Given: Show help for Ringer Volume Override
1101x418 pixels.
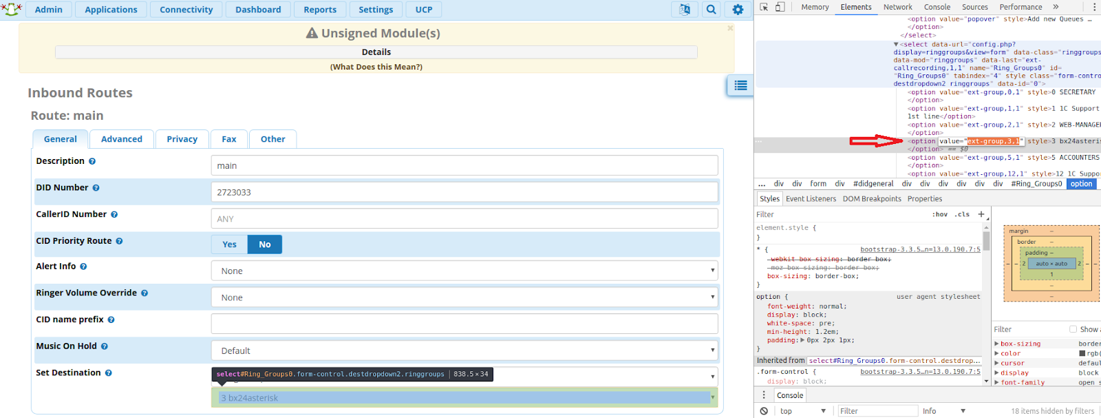Looking at the screenshot, I should click(145, 293).
